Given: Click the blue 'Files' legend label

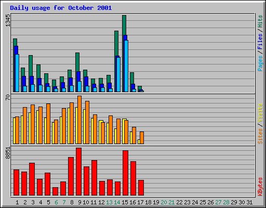Looking at the screenshot, I should pos(260,42).
